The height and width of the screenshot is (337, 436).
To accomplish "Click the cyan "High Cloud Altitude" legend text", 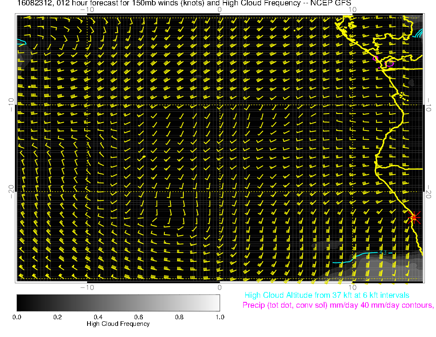I will pyautogui.click(x=327, y=295).
